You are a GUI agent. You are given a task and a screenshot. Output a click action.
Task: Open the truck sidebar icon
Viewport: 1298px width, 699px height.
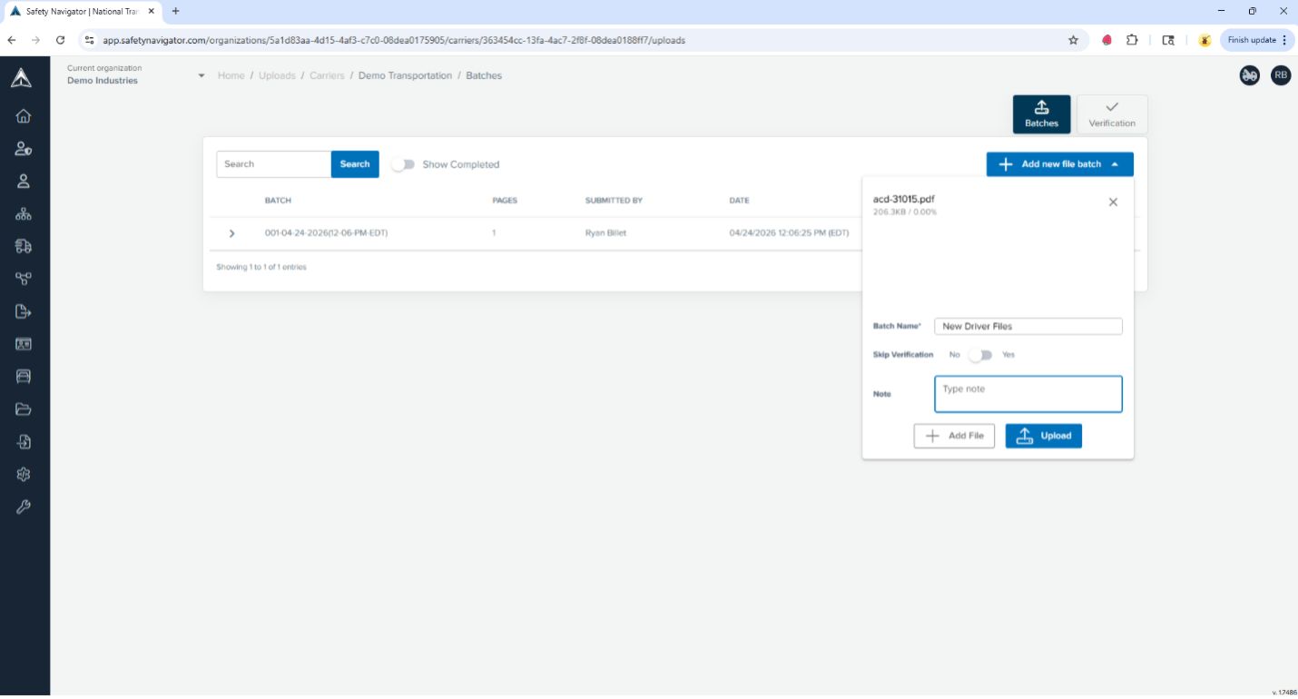tap(24, 246)
